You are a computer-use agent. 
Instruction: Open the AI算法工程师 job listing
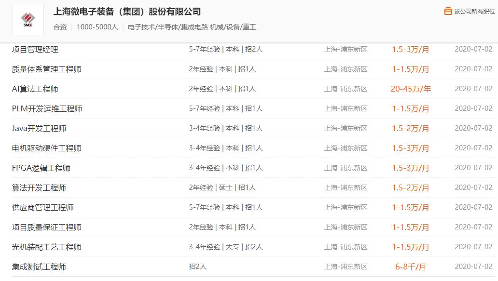click(x=35, y=89)
